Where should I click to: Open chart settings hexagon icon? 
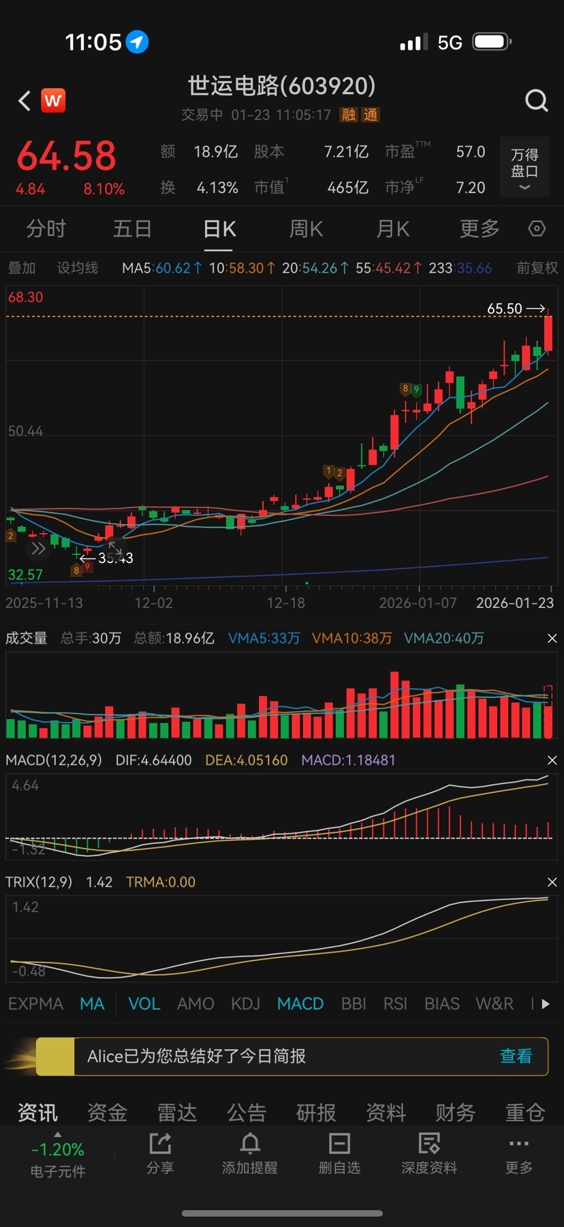coord(537,229)
